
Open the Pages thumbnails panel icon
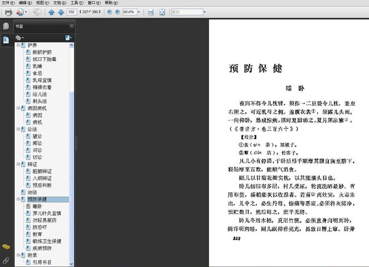(6, 26)
